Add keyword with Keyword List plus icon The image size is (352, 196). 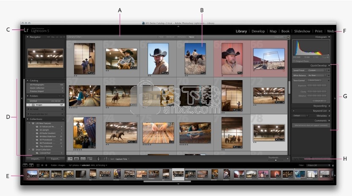point(294,111)
